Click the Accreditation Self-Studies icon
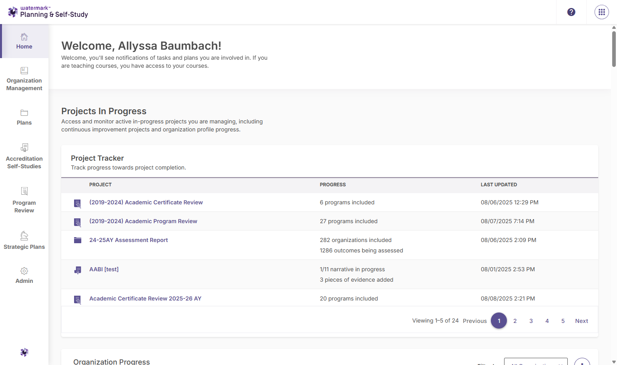This screenshot has height=365, width=617. point(24,147)
